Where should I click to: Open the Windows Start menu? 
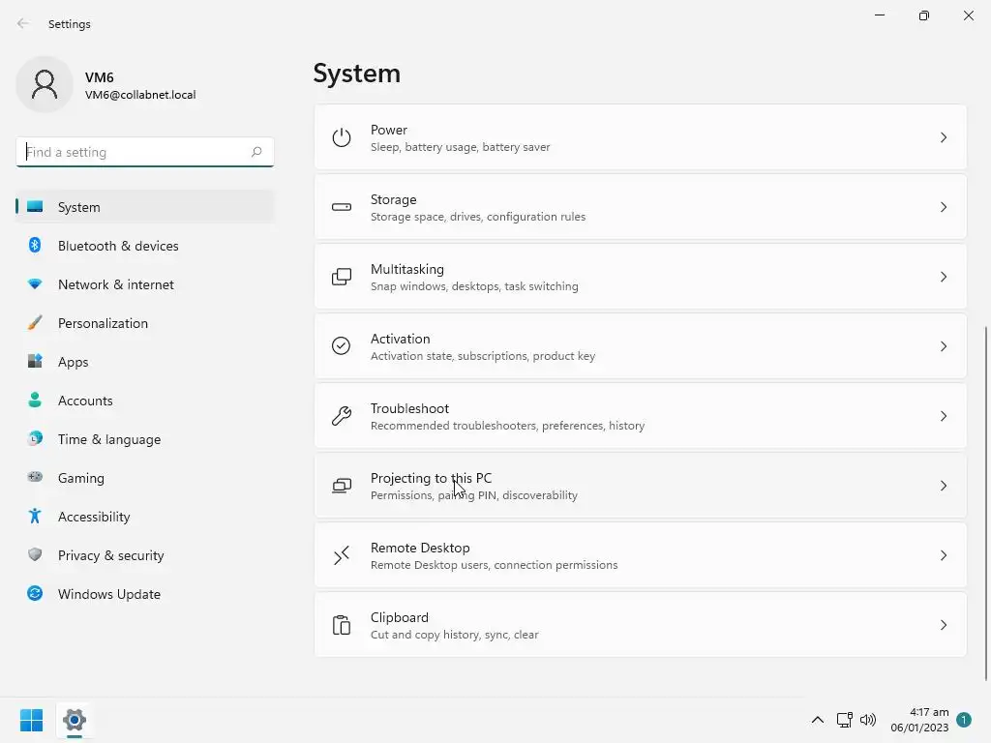point(31,720)
